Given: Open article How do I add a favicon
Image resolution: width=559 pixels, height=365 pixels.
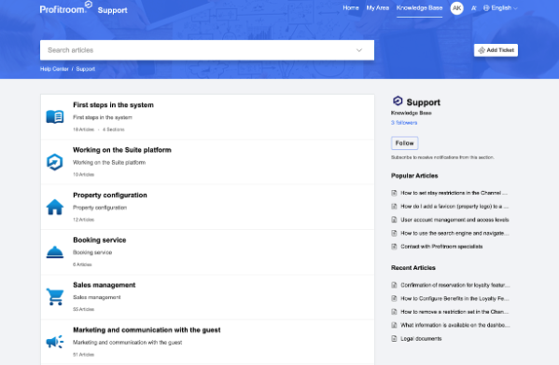Looking at the screenshot, I should [x=454, y=207].
